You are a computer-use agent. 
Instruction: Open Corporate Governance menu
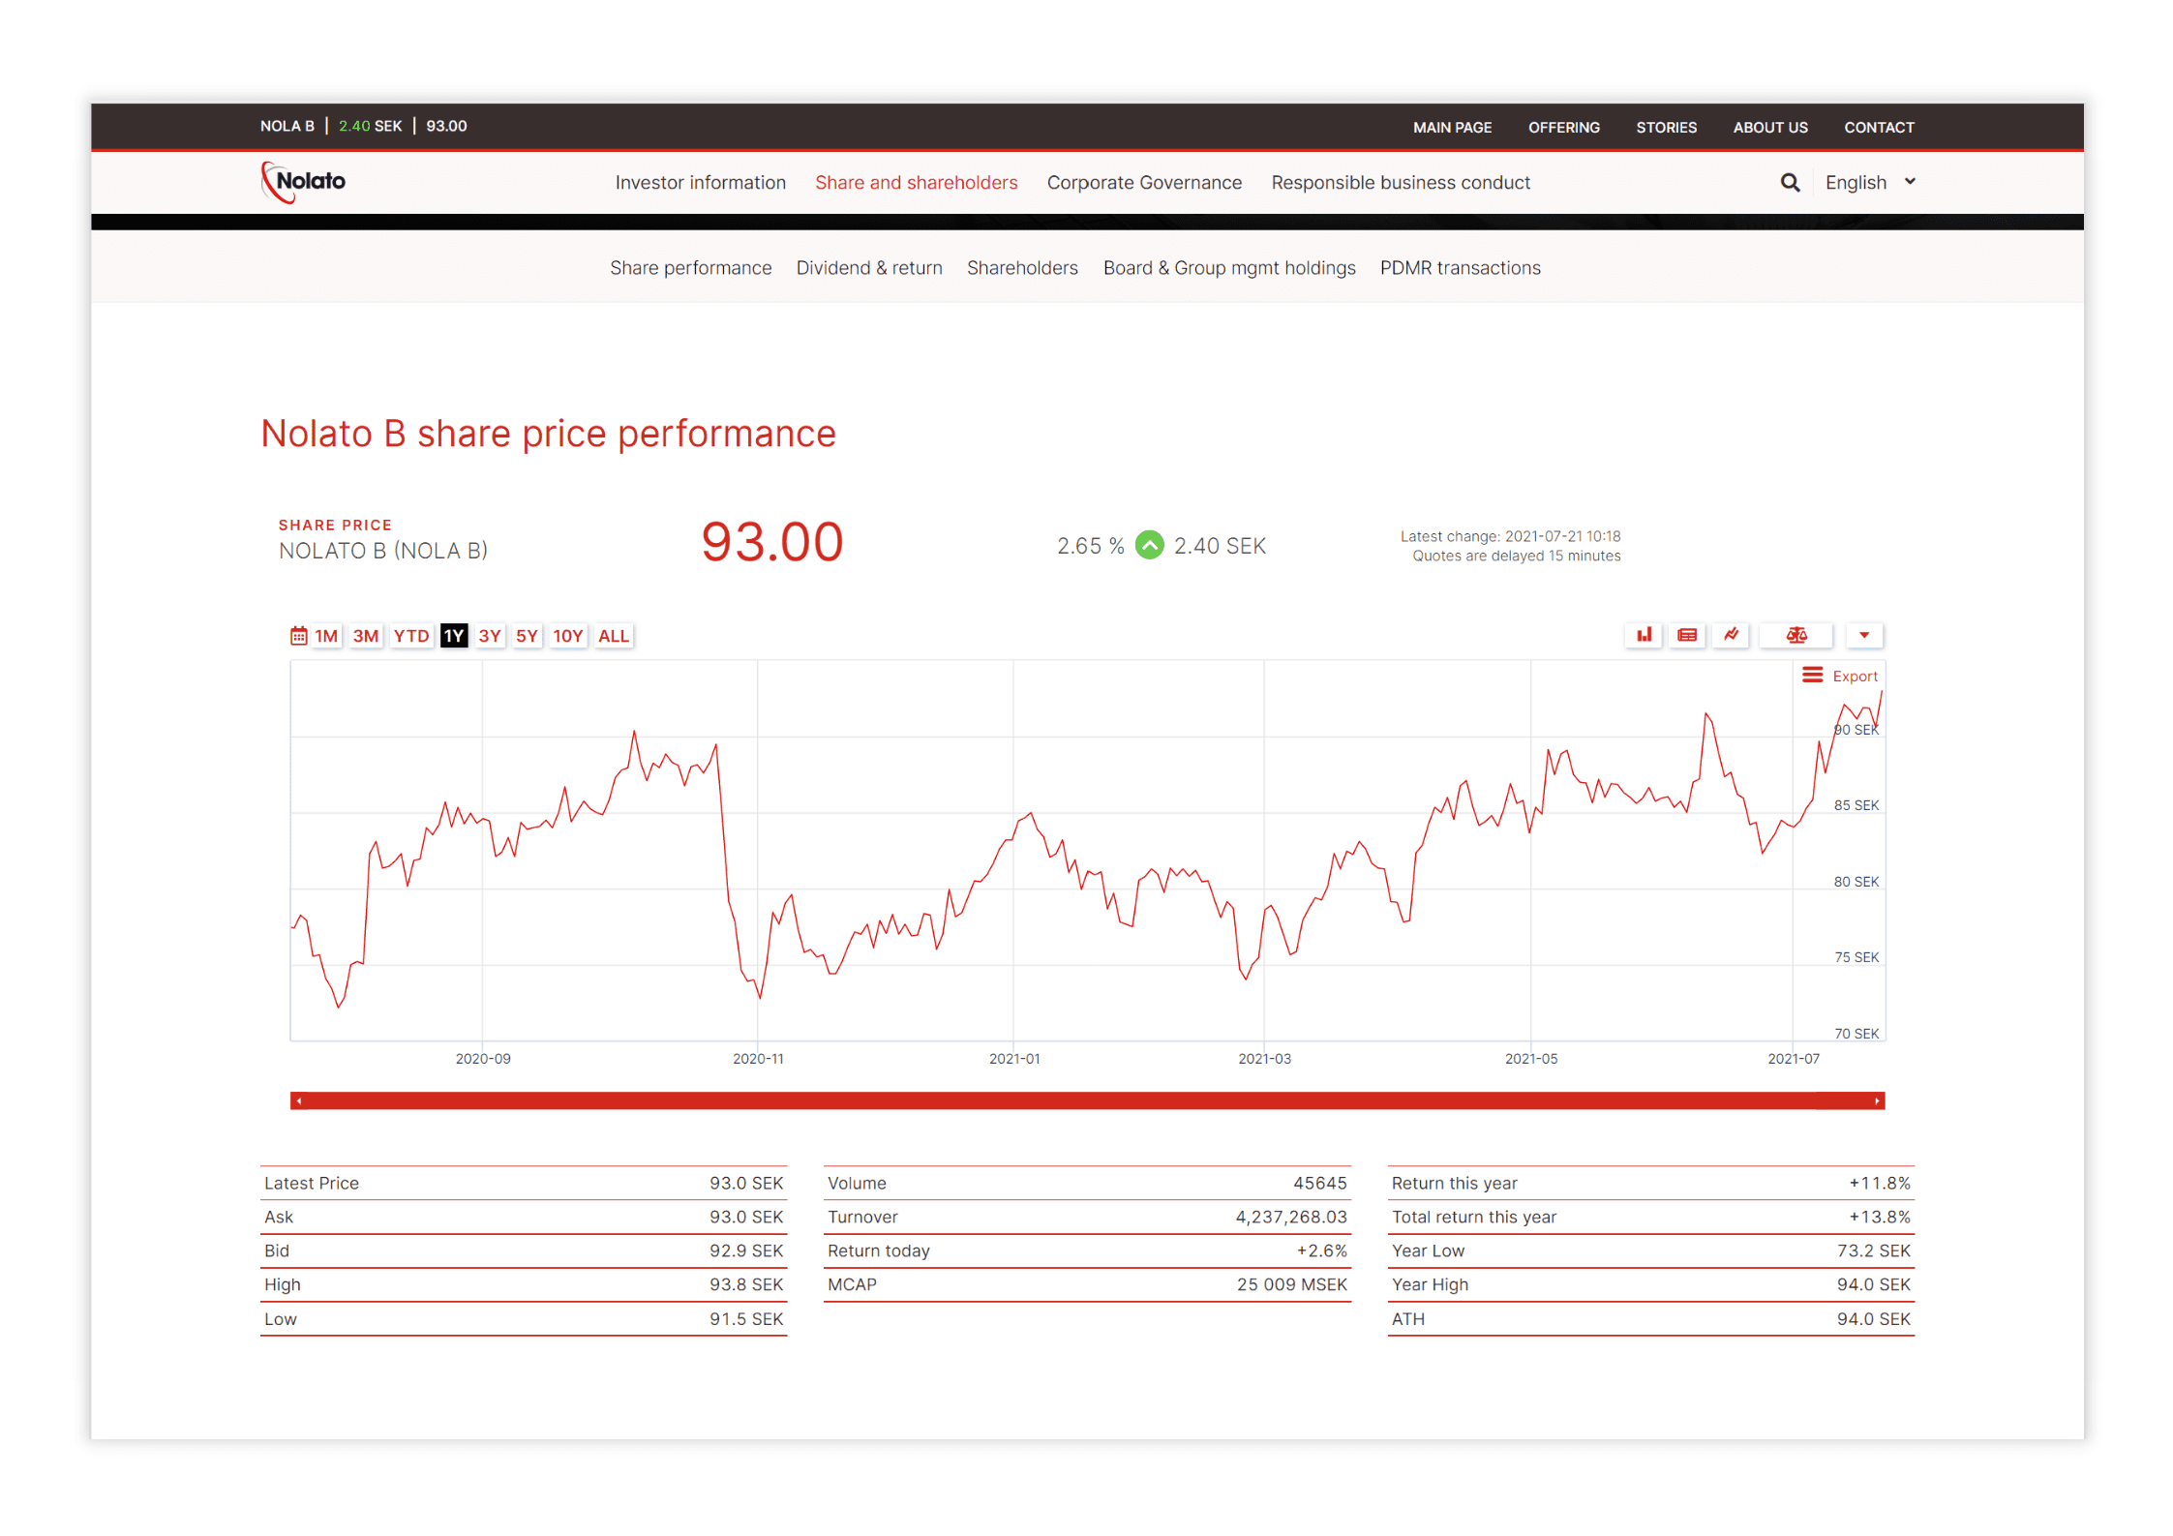(x=1143, y=183)
